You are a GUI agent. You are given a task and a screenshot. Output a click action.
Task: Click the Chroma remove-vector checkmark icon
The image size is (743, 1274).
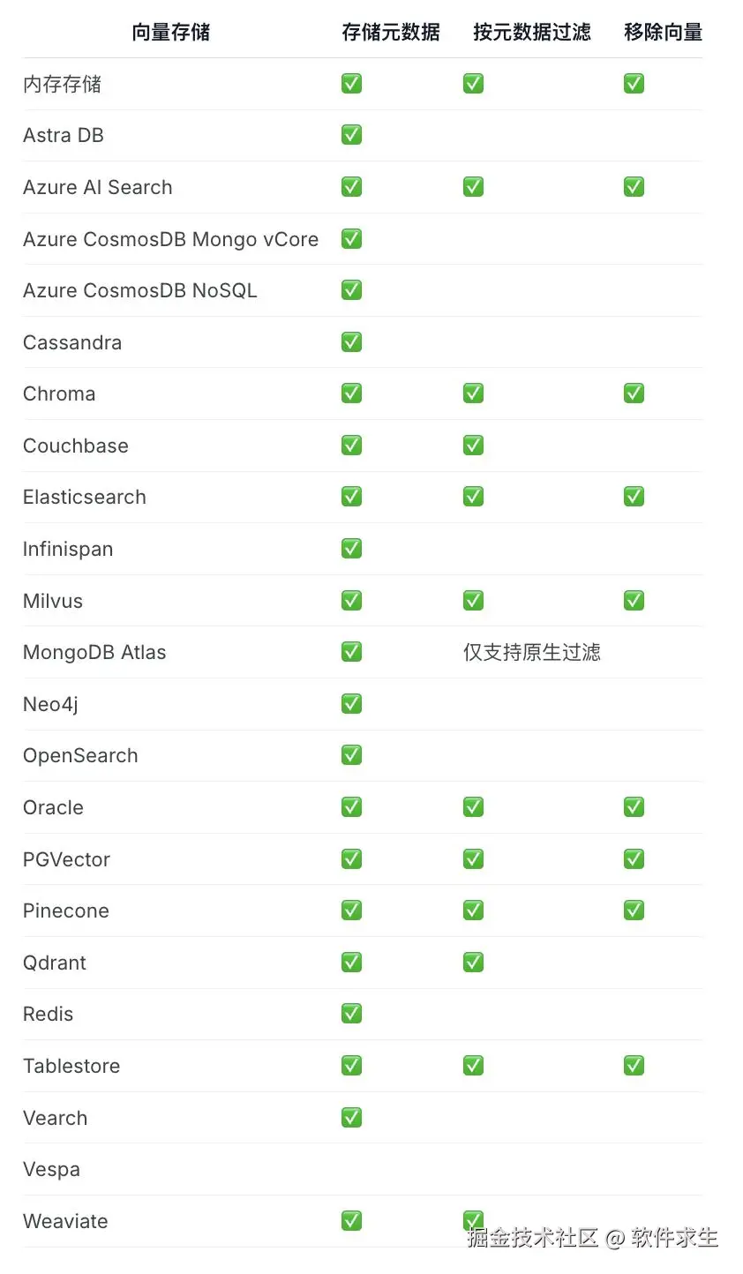(634, 393)
